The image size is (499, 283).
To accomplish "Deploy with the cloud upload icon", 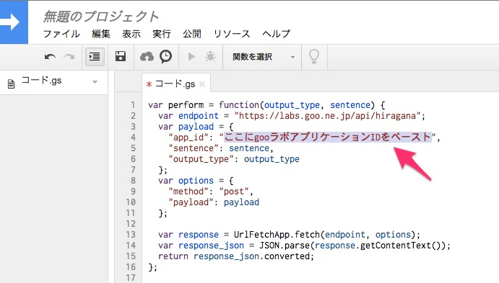I will (147, 57).
